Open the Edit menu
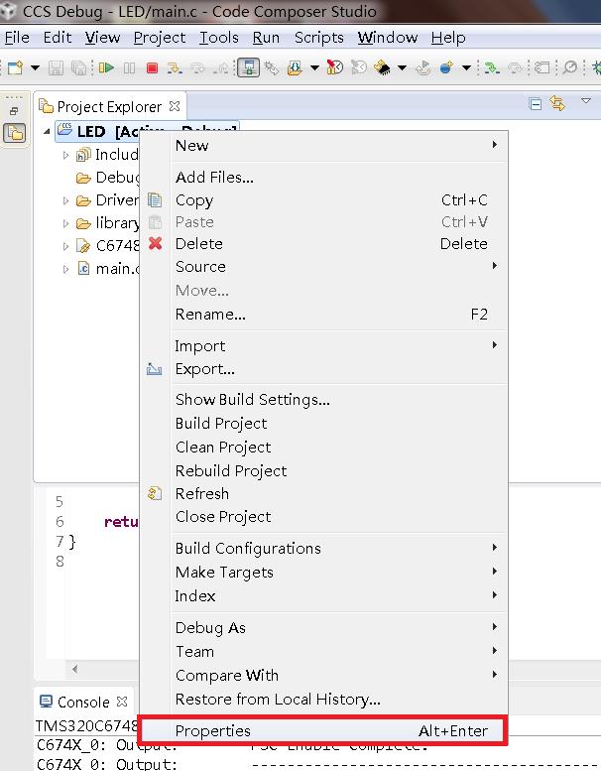The height and width of the screenshot is (771, 601). [58, 38]
